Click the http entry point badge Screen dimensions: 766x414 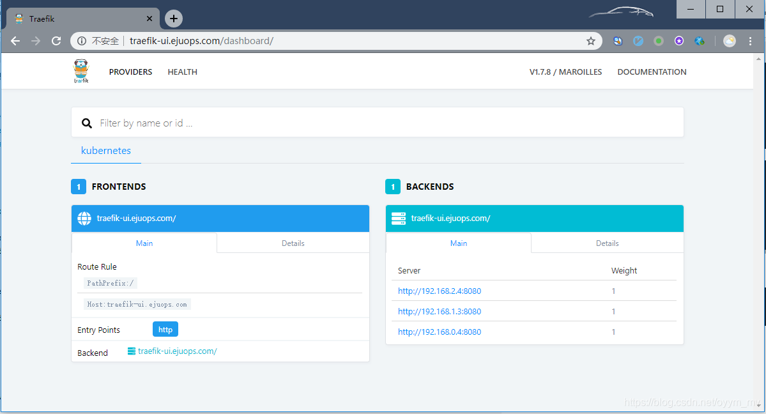pyautogui.click(x=165, y=330)
